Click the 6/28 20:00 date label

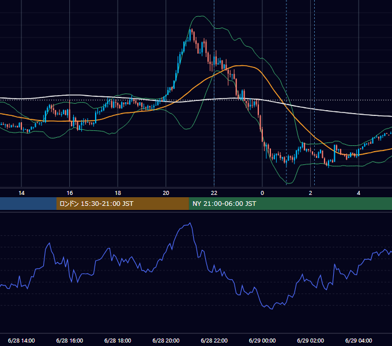(166, 340)
